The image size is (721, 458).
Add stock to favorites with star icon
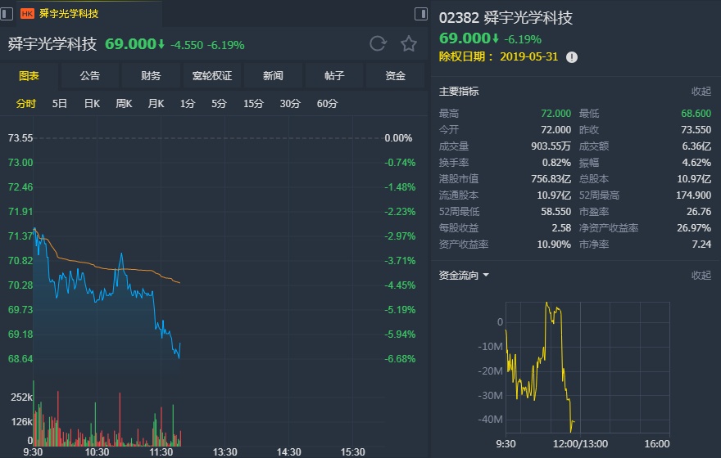(x=409, y=44)
